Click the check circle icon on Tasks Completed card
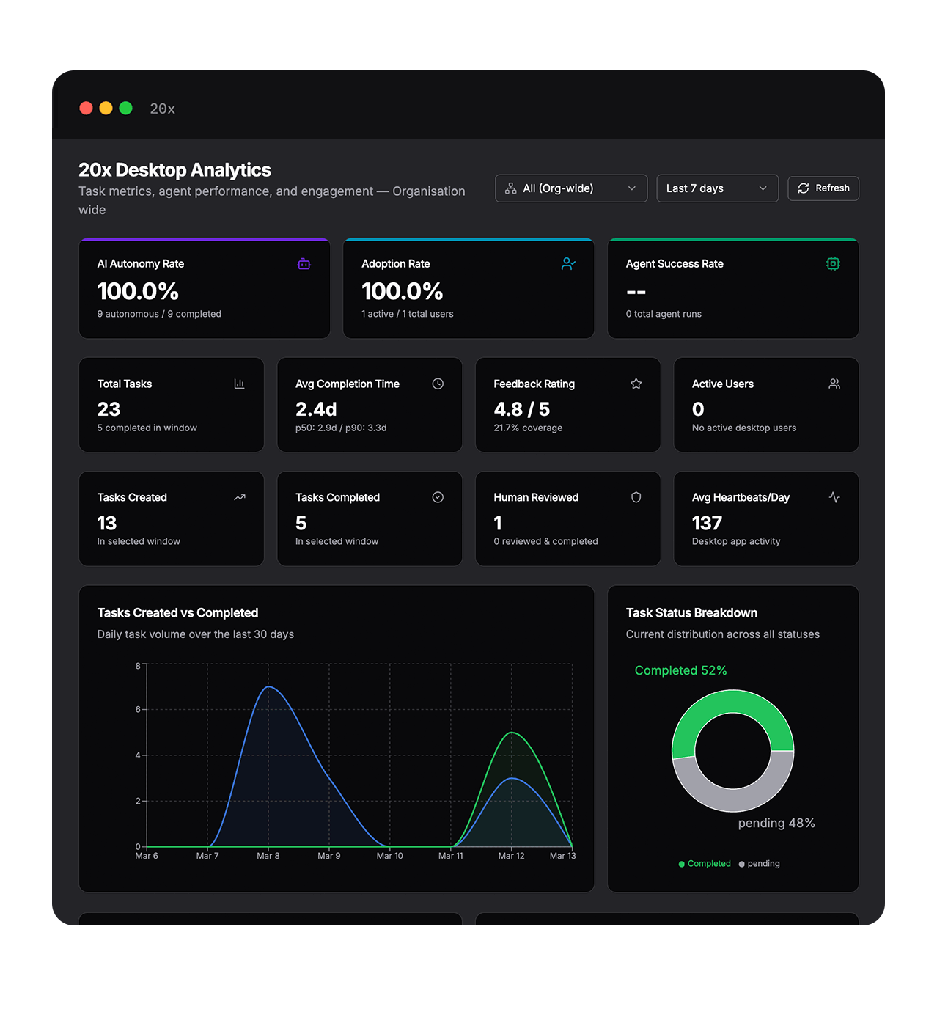The height and width of the screenshot is (1012, 937). [x=438, y=497]
